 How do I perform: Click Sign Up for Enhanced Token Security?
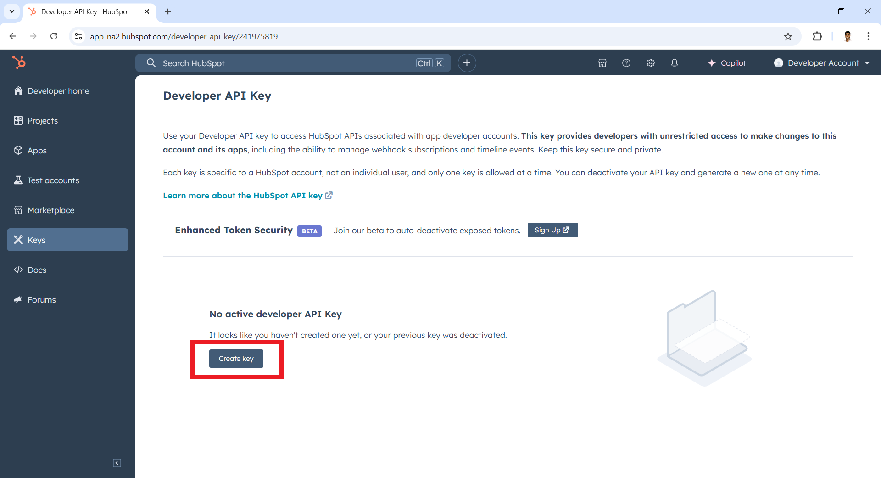pyautogui.click(x=552, y=230)
